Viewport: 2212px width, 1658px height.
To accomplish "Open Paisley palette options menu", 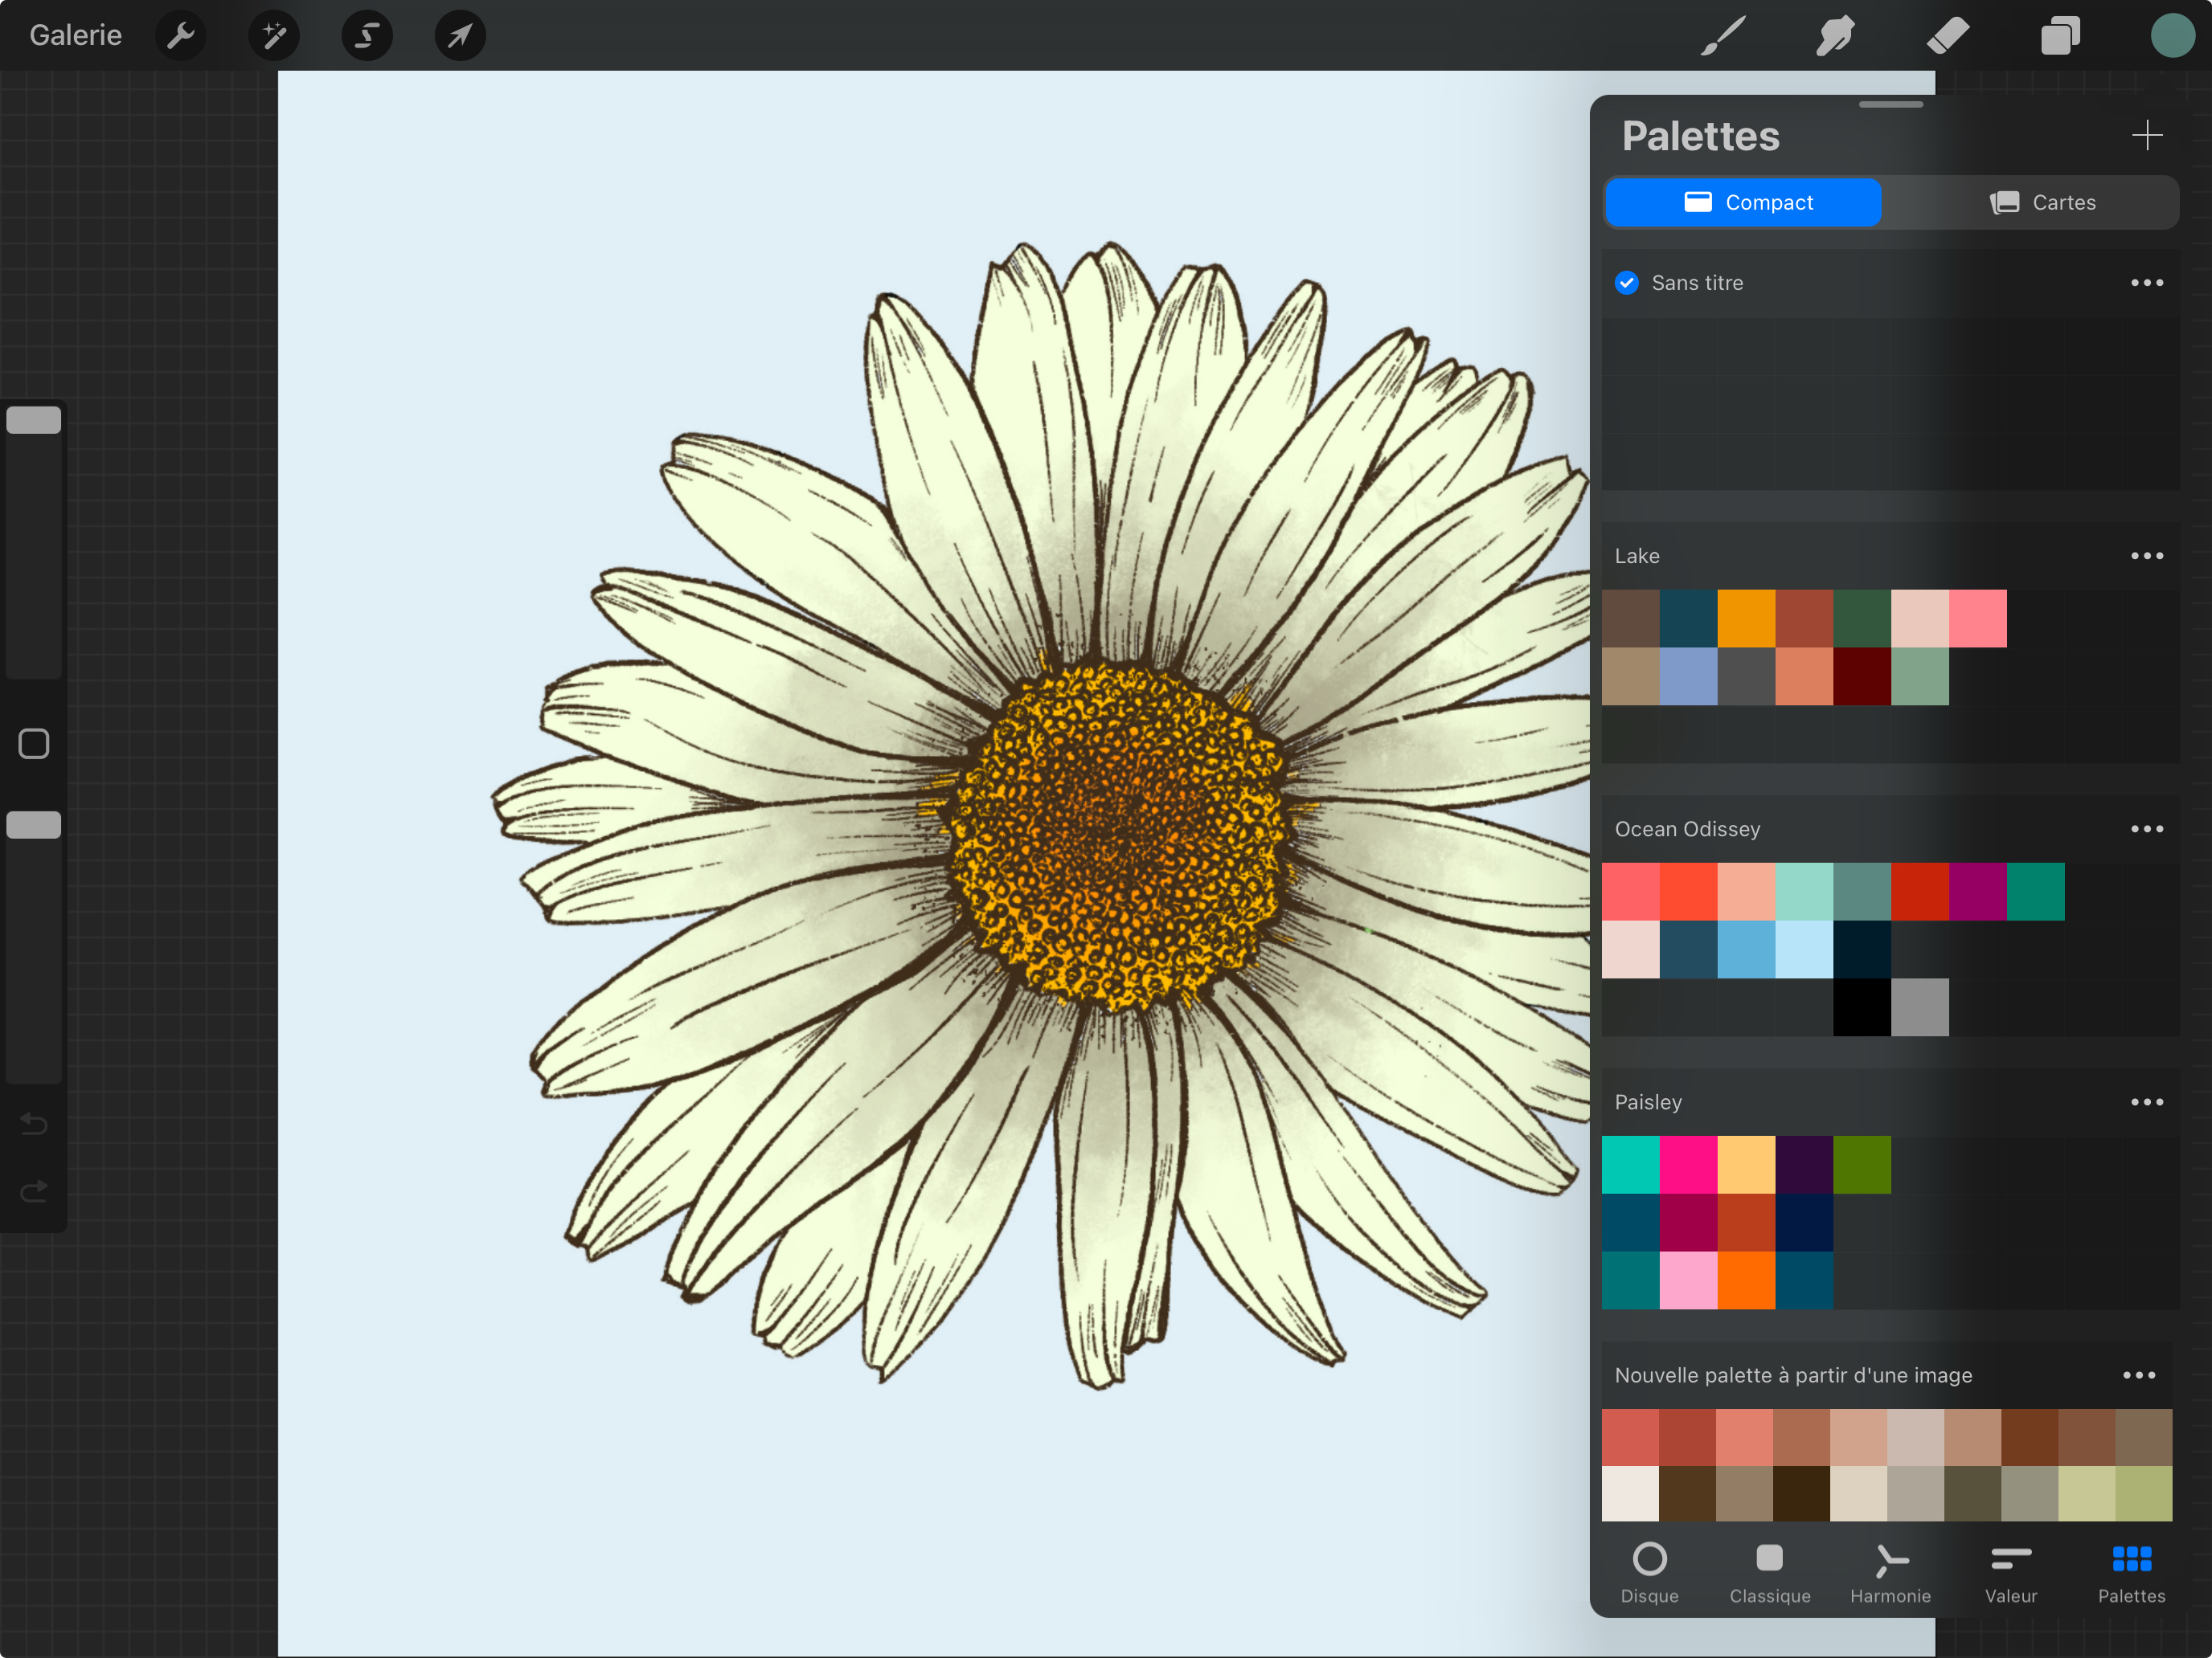I will tap(2146, 1101).
